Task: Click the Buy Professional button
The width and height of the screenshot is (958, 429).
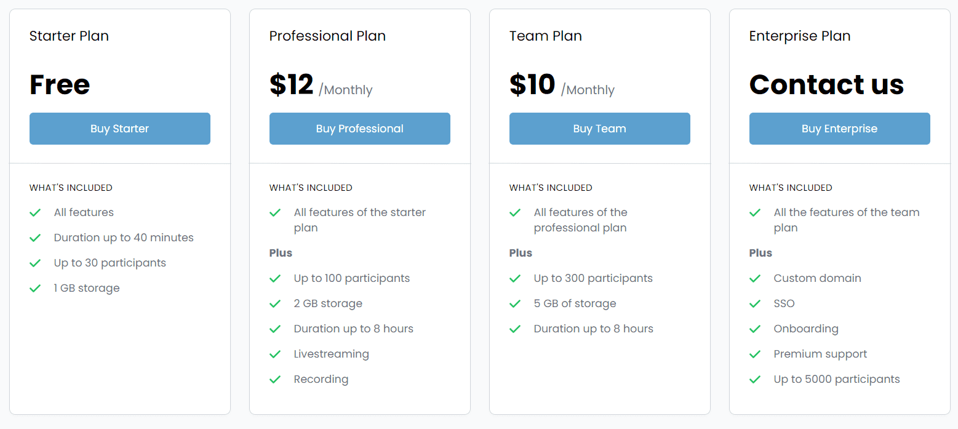Action: click(359, 129)
